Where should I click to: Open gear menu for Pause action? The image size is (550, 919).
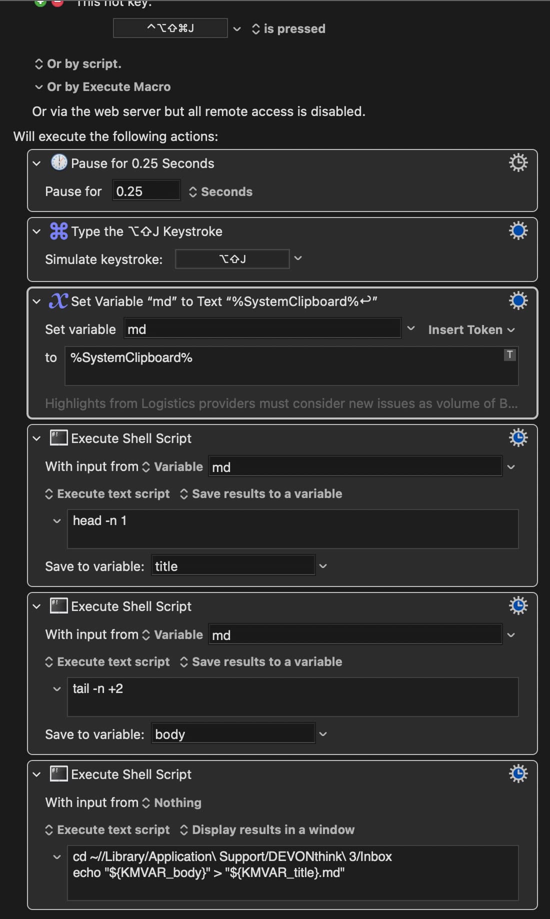pos(518,162)
